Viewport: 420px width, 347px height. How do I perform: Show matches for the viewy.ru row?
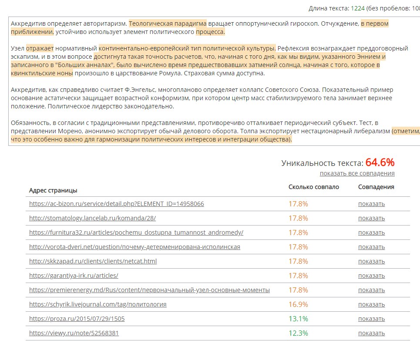[372, 333]
